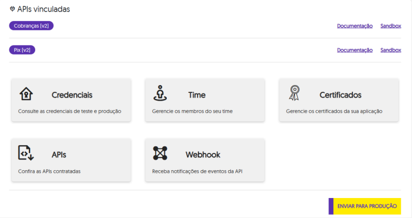
Task: Select the Pix [v2] API tag
Action: 22,50
